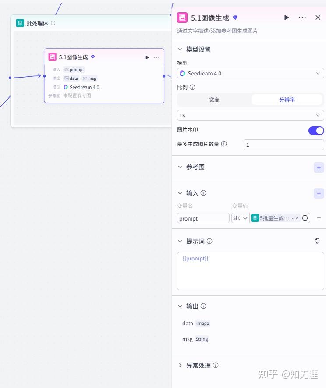
Task: Show info tooltip beside 批处理体
Action: (53, 23)
